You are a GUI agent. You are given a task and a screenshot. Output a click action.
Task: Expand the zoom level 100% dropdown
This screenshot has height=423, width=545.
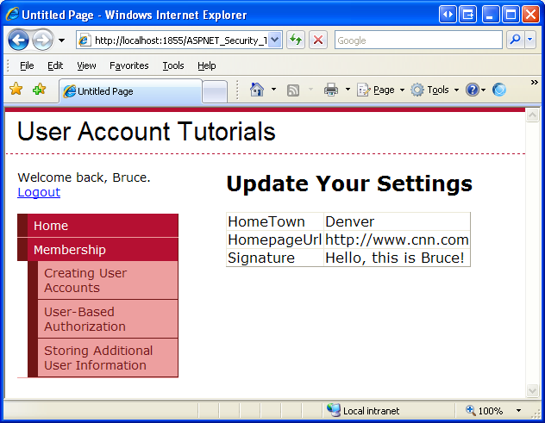click(519, 411)
